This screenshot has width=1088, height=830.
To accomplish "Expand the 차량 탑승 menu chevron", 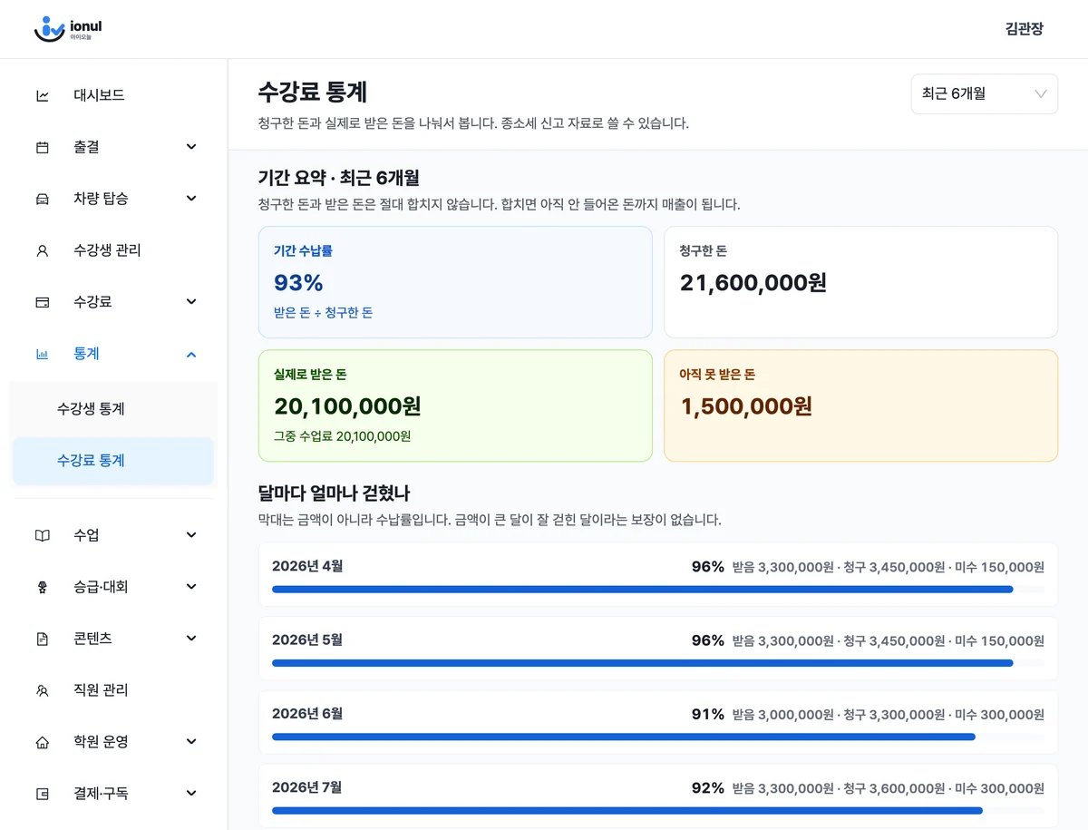I will tap(191, 199).
